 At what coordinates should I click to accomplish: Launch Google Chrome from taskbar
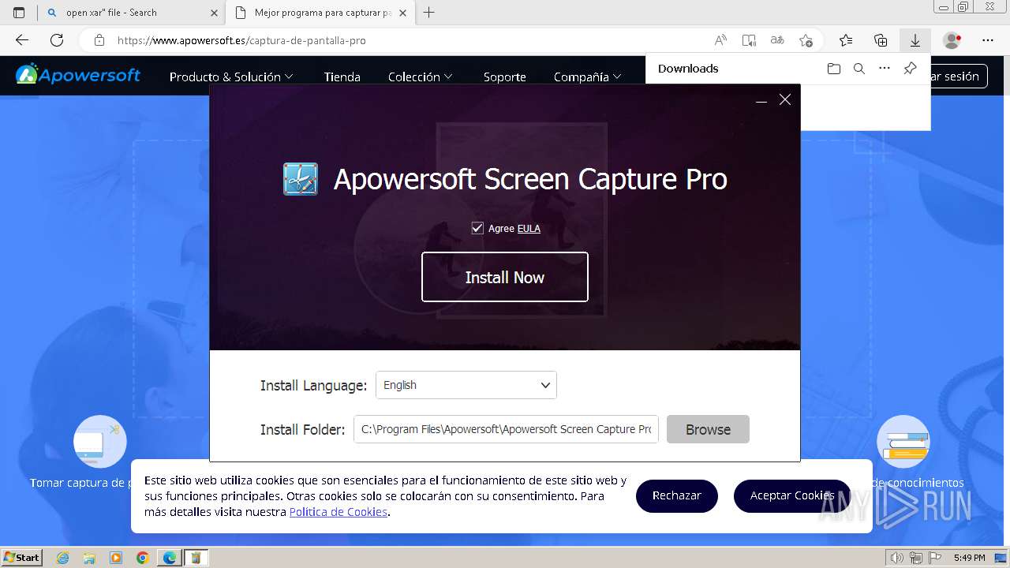(143, 558)
